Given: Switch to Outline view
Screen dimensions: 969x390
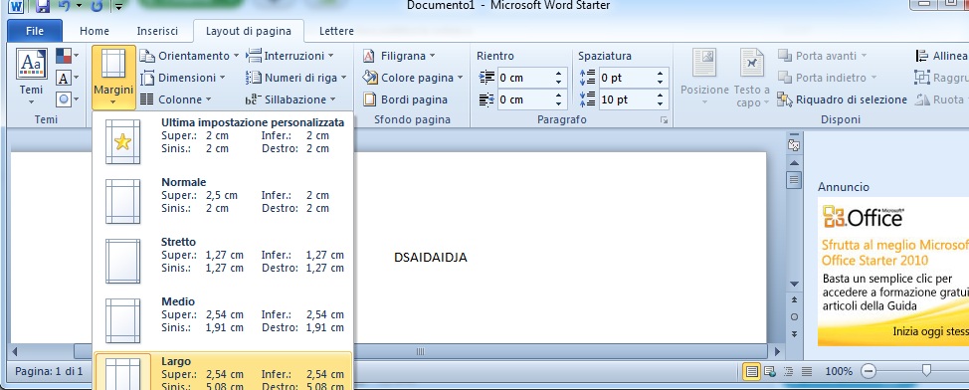Looking at the screenshot, I should pyautogui.click(x=788, y=371).
